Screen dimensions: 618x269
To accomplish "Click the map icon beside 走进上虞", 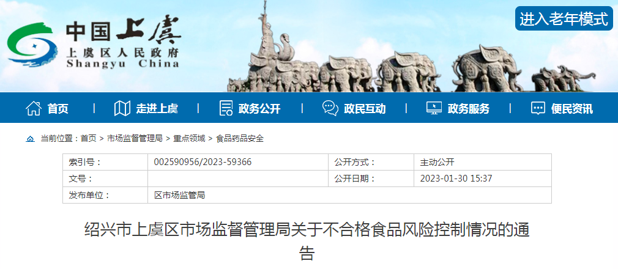I will [122, 108].
